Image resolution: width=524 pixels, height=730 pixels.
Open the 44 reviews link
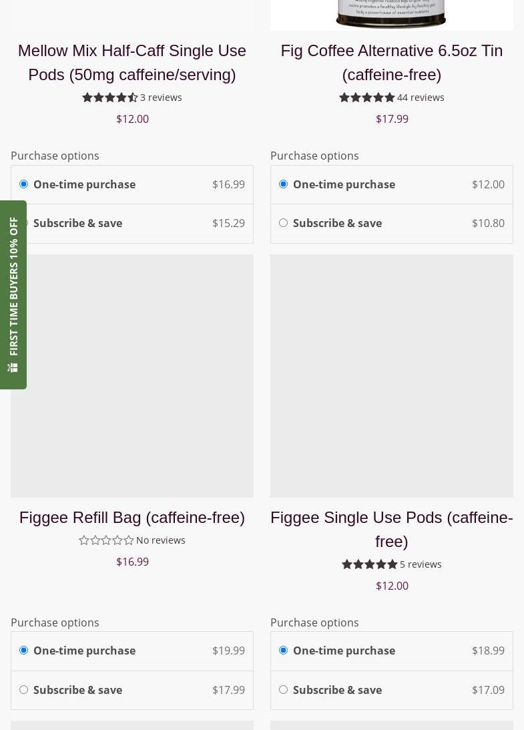pos(421,98)
